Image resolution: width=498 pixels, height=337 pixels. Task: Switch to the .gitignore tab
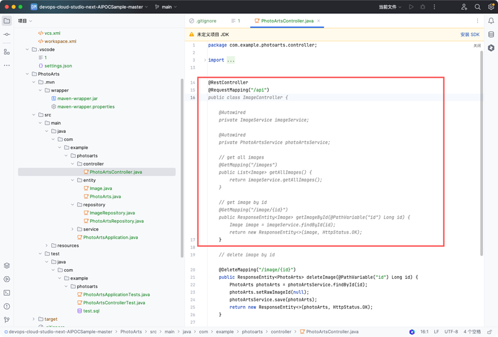tap(203, 21)
